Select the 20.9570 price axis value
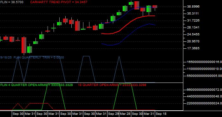Screen dimensions: 222x117 point(193,41)
